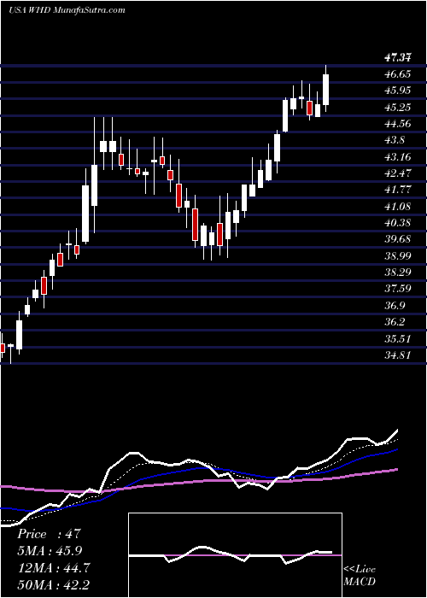Screen dimensions: 427x598
Task: Click the 40.38 price axis label
Action: (x=398, y=223)
